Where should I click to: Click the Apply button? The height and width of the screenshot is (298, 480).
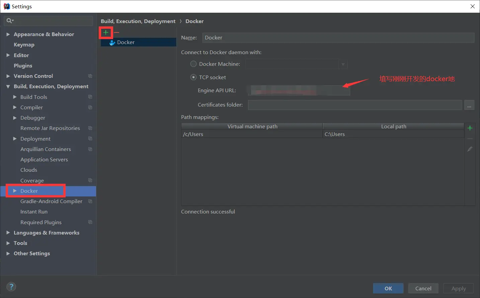click(x=459, y=288)
